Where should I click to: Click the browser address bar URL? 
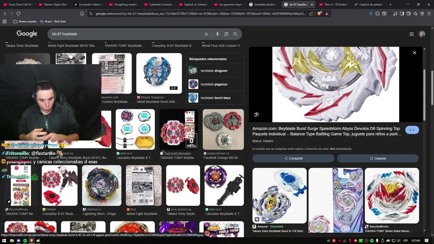click(x=200, y=14)
